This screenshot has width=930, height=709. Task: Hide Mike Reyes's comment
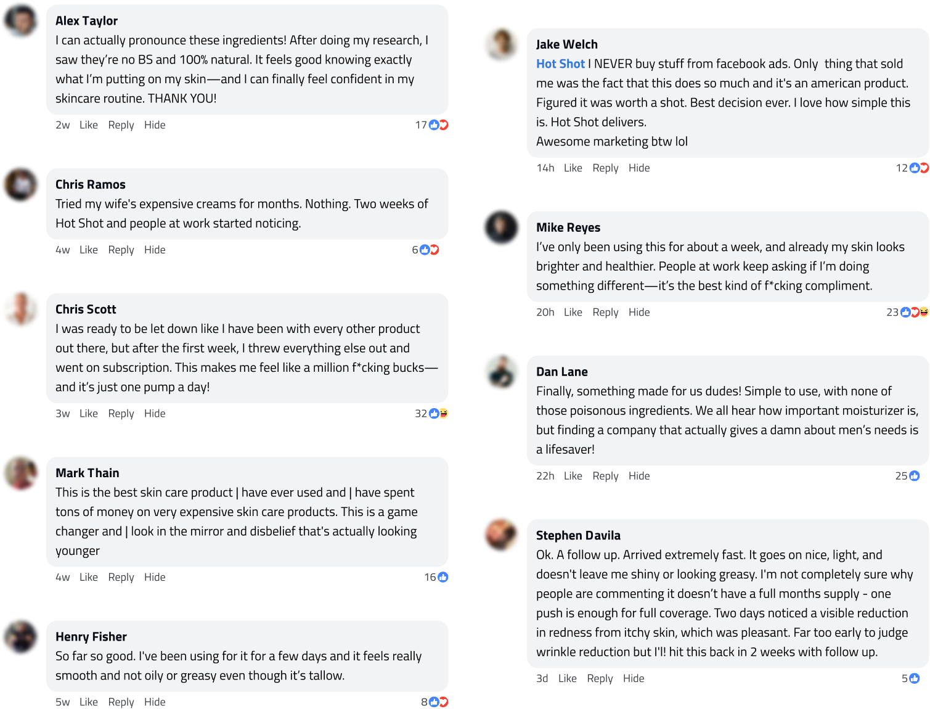(x=639, y=313)
